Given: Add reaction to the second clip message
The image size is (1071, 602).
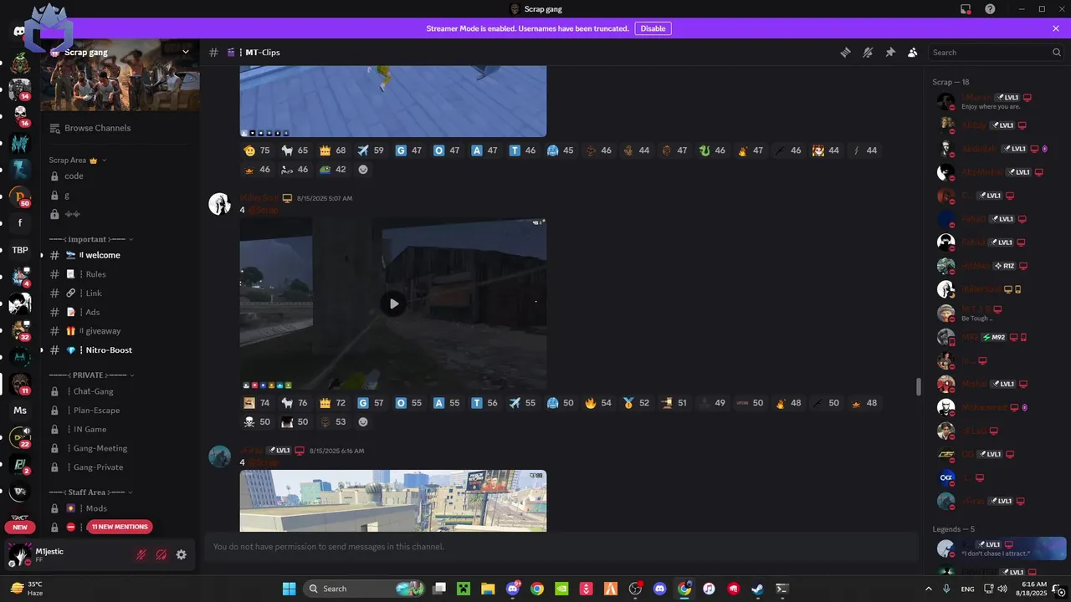Looking at the screenshot, I should click(363, 421).
